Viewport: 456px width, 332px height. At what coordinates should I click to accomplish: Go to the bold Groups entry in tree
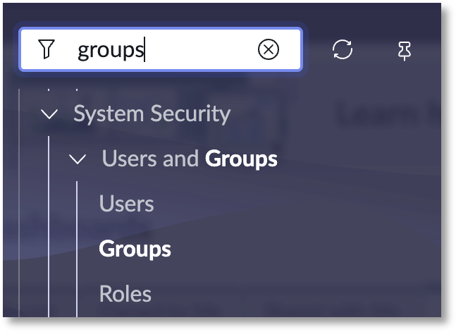click(135, 249)
